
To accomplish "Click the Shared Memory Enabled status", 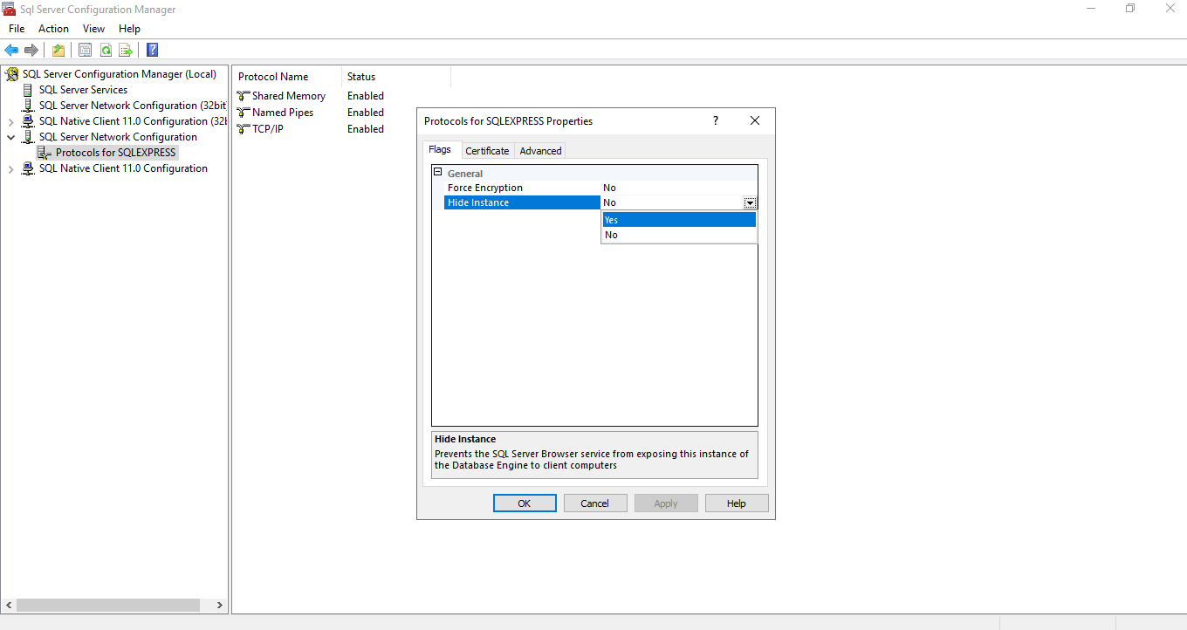I will 366,96.
